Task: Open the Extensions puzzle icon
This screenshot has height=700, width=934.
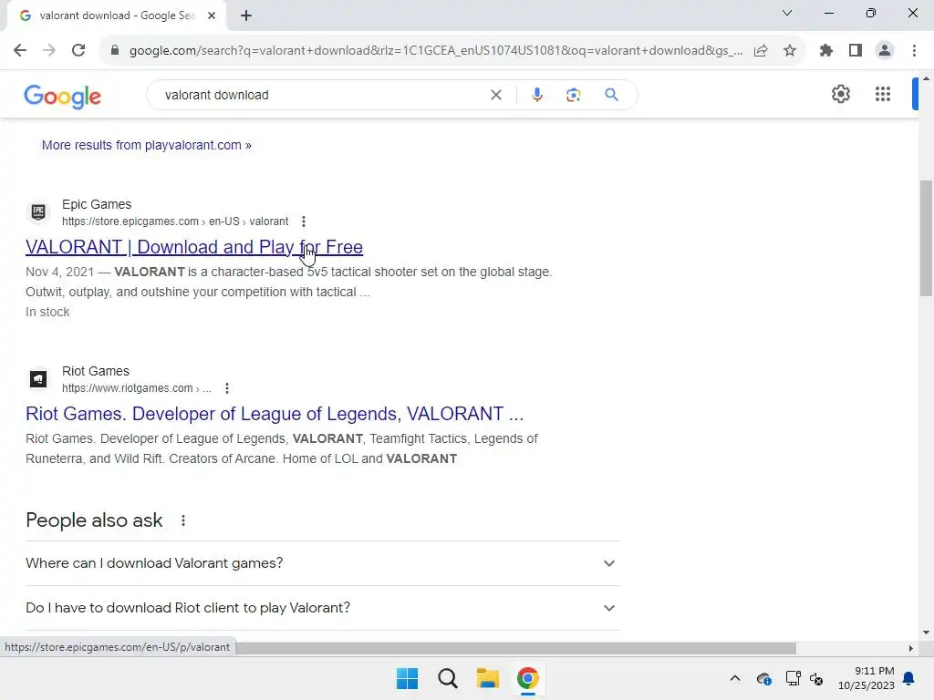Action: pos(826,51)
